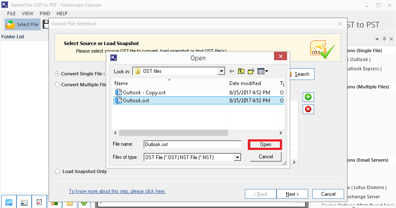Click Lotus Domino option in right panel
Viewport: 396px width, 208px height.
[367, 188]
